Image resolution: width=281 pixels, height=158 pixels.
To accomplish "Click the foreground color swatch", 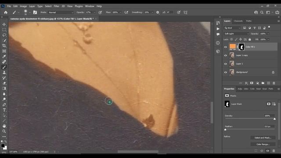I will (3, 146).
